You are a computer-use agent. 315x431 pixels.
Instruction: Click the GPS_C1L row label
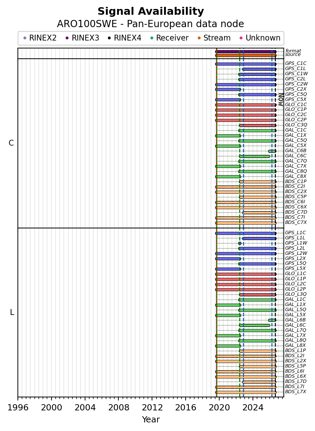(295, 69)
